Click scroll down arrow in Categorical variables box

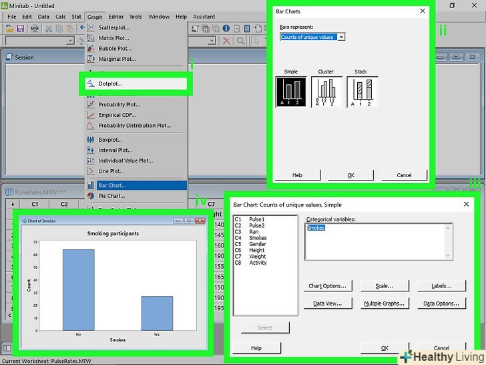coord(447,255)
